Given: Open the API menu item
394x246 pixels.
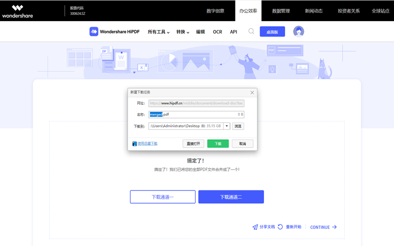Looking at the screenshot, I should 233,32.
